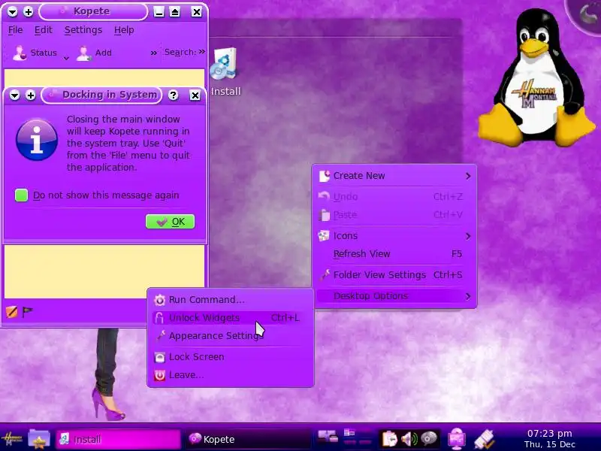Screen dimensions: 601x451
Task: Click the orange pencil icon in Kopete status bar
Action: tap(11, 312)
